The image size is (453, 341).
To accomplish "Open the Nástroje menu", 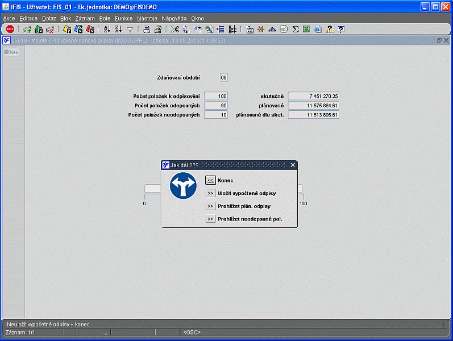I will pyautogui.click(x=147, y=19).
